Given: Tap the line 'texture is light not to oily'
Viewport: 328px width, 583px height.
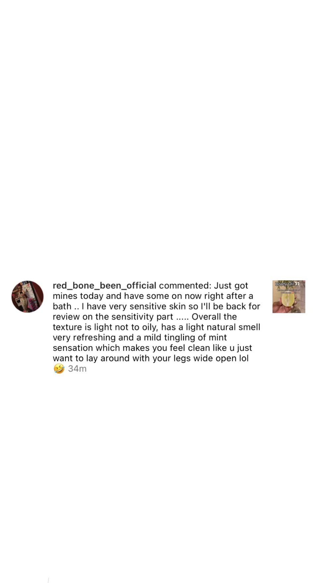Looking at the screenshot, I should [156, 327].
